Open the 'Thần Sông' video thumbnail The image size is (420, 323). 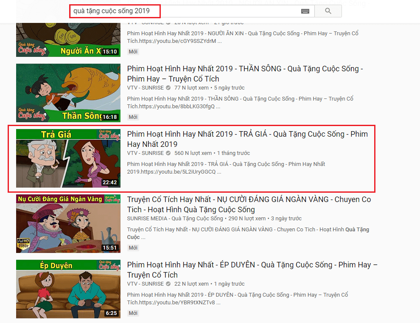pos(68,93)
